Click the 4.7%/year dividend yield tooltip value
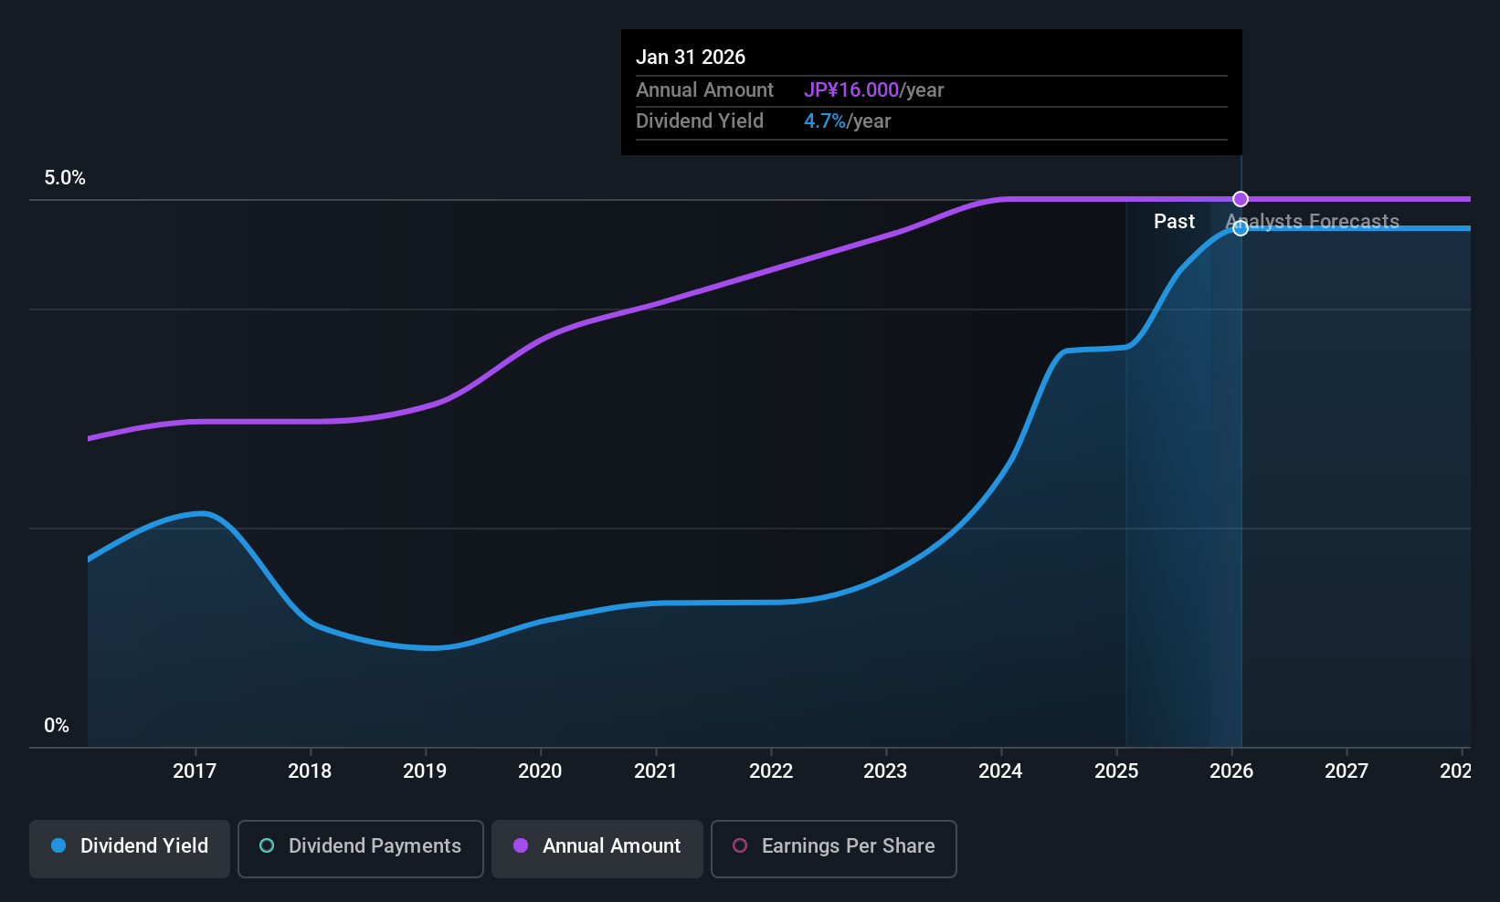The height and width of the screenshot is (902, 1500). pyautogui.click(x=847, y=121)
